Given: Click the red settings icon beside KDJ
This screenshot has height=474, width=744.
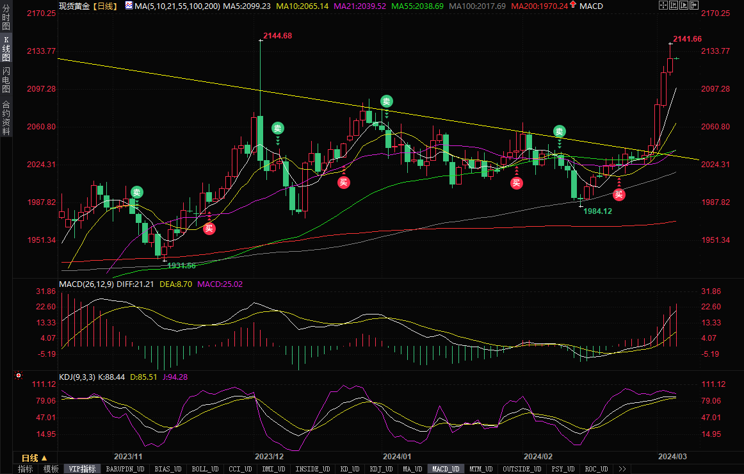Looking at the screenshot, I should click(x=19, y=376).
